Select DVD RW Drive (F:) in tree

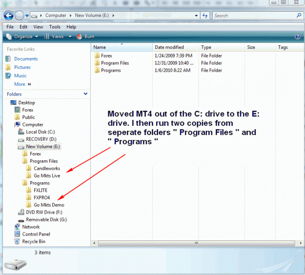point(44,212)
